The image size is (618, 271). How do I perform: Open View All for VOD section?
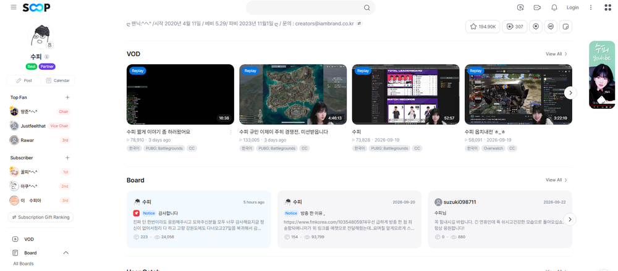[557, 54]
